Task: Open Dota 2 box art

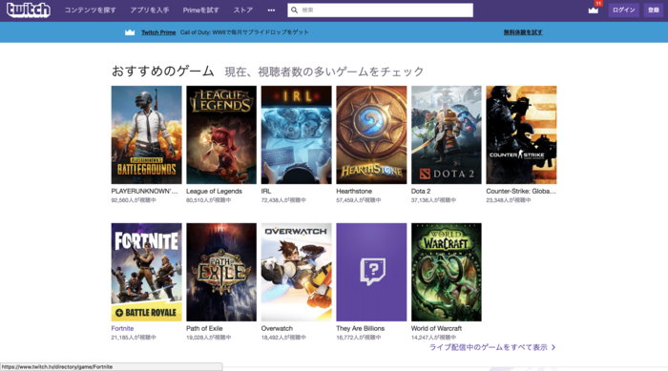Action: 447,135
